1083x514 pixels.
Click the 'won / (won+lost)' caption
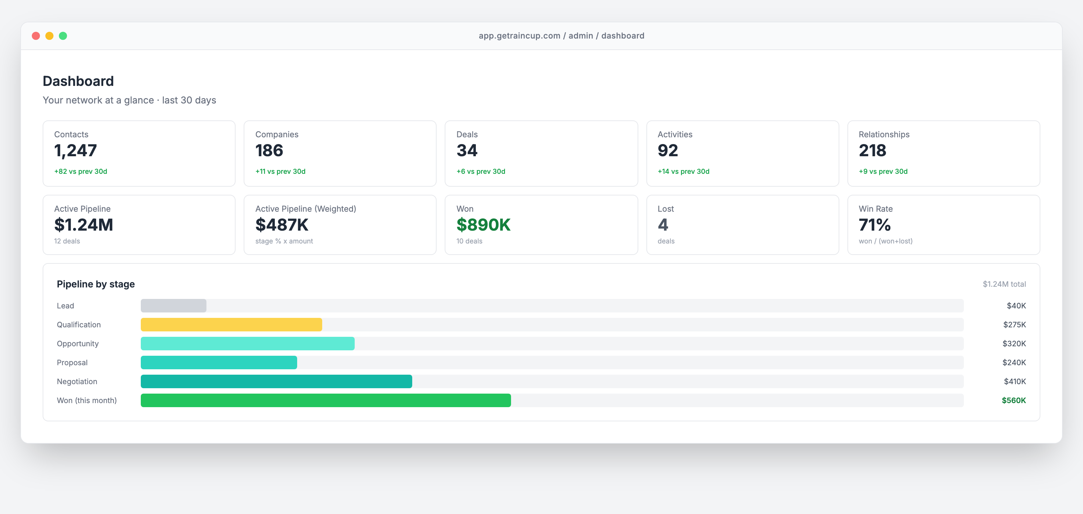(x=886, y=241)
